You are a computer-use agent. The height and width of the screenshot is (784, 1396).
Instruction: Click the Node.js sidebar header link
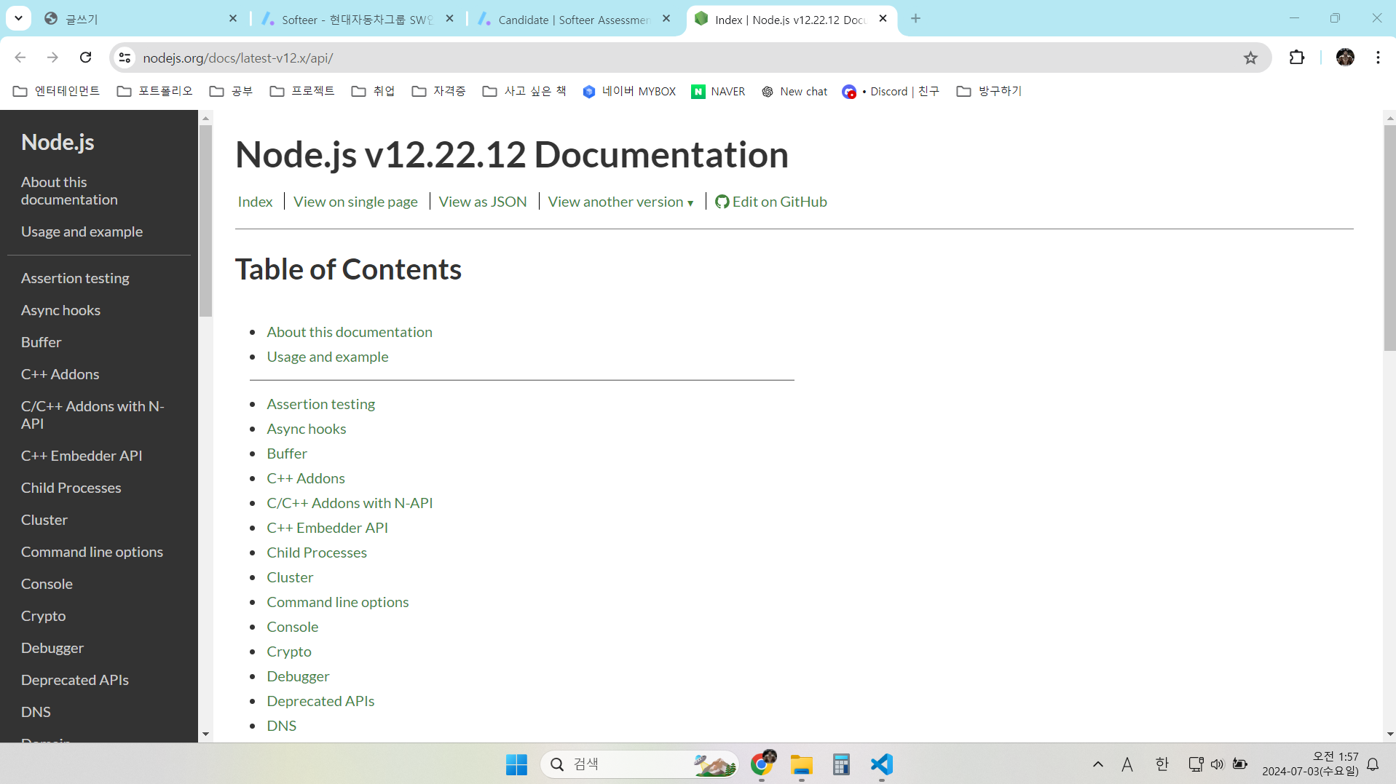click(58, 142)
